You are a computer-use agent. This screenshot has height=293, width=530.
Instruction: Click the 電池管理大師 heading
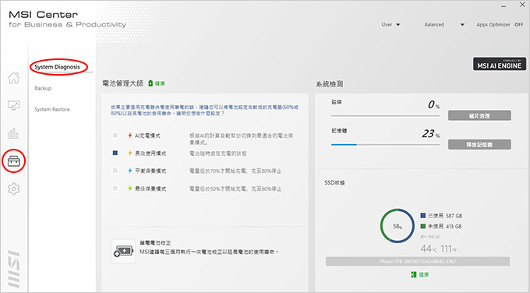click(x=122, y=83)
